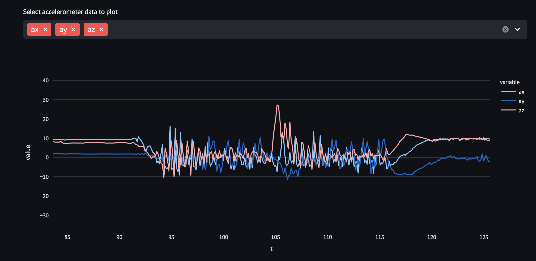Remove the az tag using its X icon
Screen dimensions: 536x261
click(x=101, y=29)
